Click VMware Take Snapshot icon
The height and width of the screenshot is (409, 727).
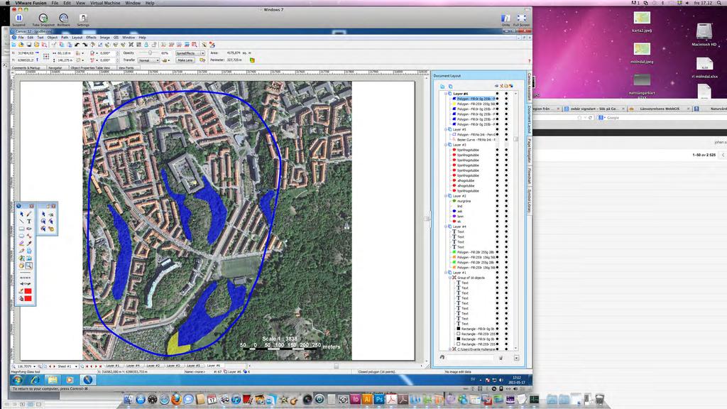click(x=43, y=19)
